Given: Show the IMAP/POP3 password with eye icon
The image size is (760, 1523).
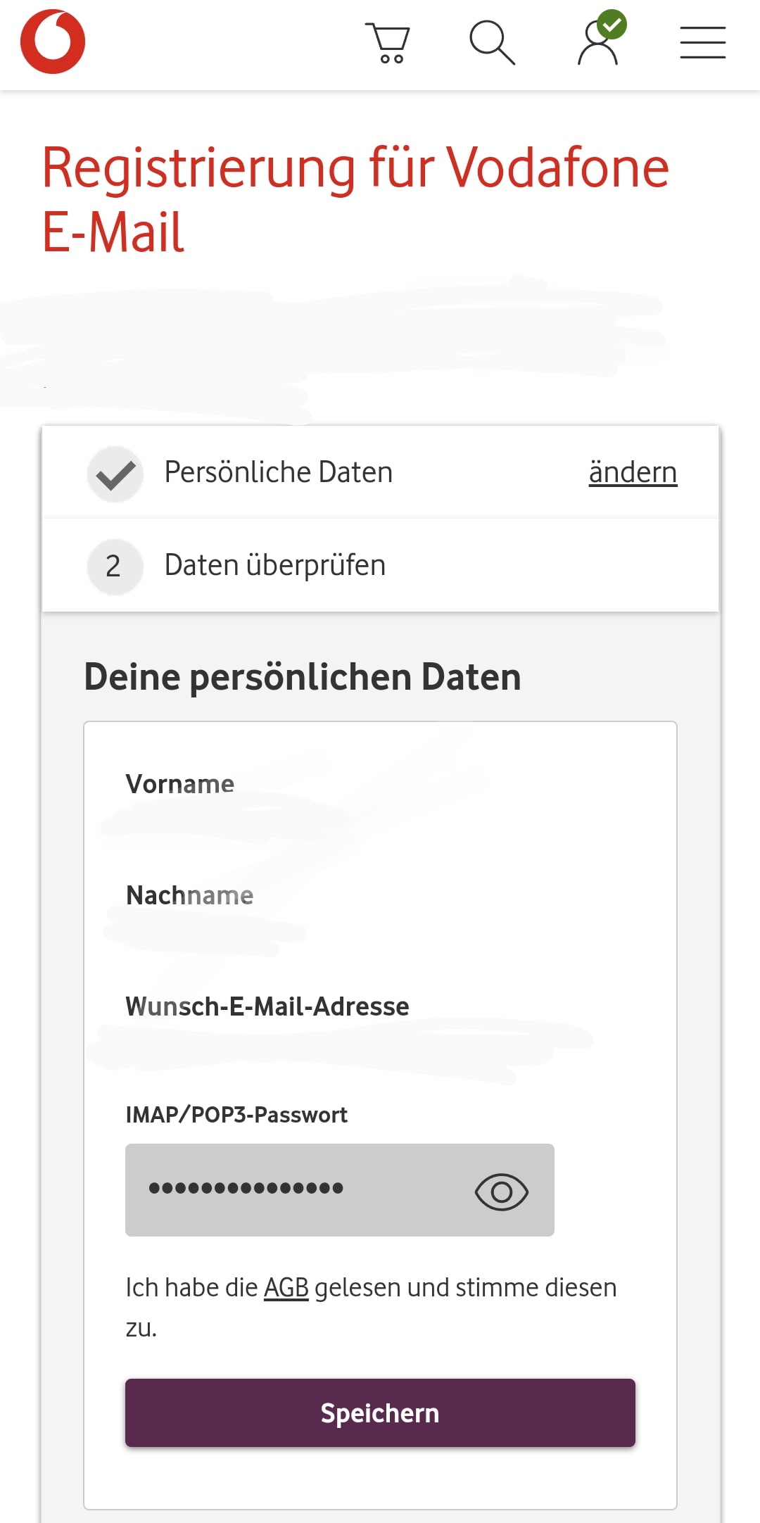Looking at the screenshot, I should [501, 1192].
